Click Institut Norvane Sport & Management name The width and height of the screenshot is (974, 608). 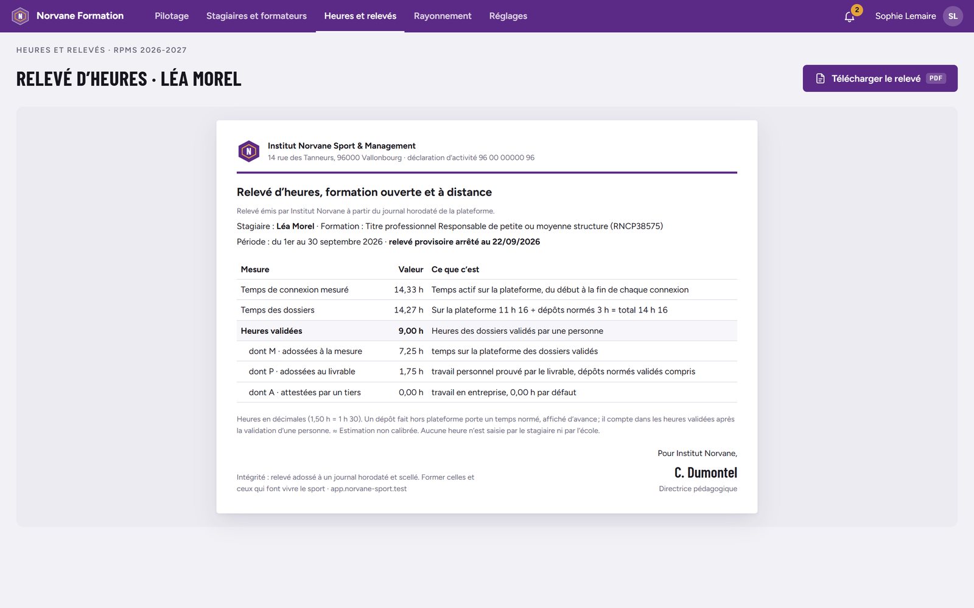(x=342, y=146)
